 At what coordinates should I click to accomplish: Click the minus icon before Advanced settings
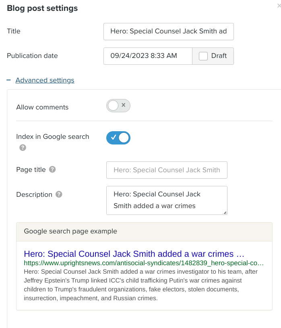(x=8, y=80)
